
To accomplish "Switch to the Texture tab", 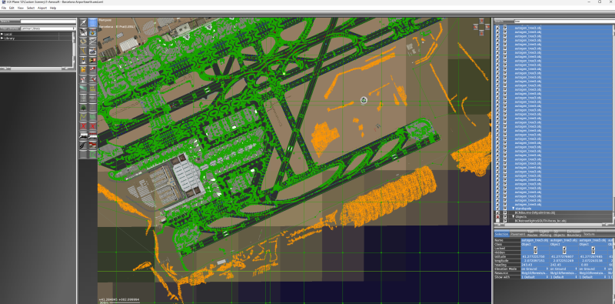I will pos(590,234).
